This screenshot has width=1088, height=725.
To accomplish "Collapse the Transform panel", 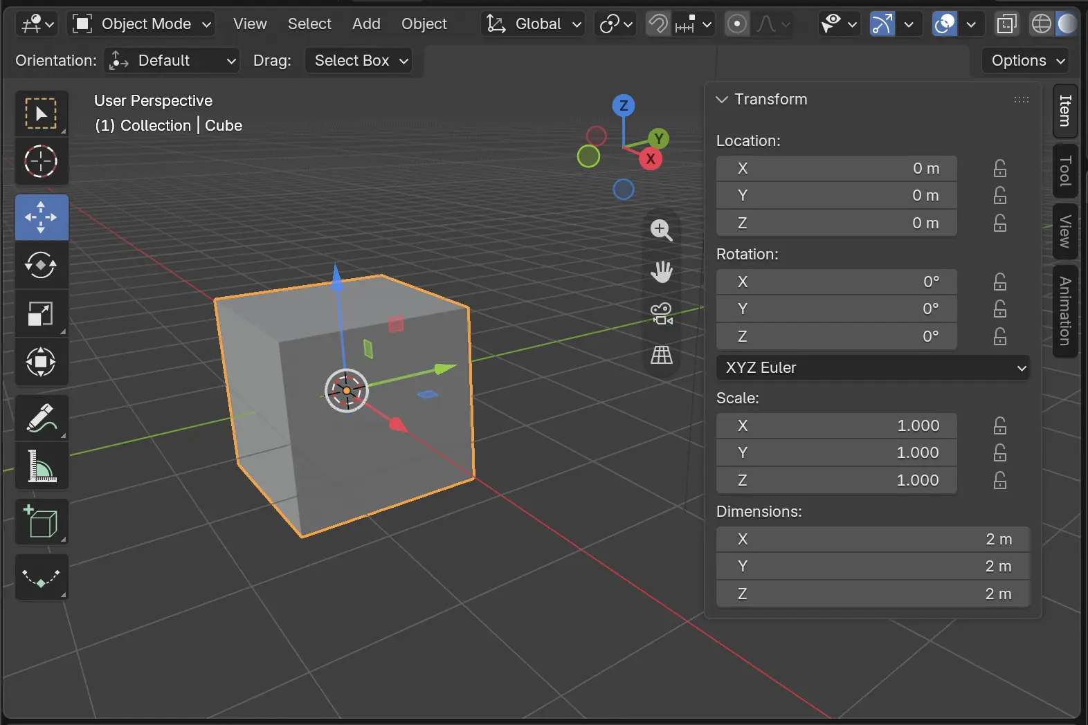I will click(722, 100).
